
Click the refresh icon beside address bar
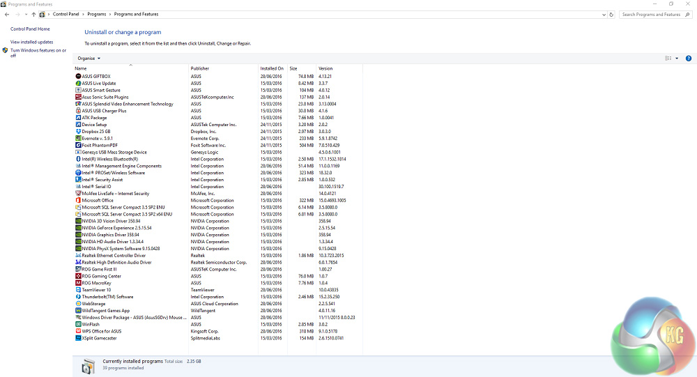coord(611,14)
